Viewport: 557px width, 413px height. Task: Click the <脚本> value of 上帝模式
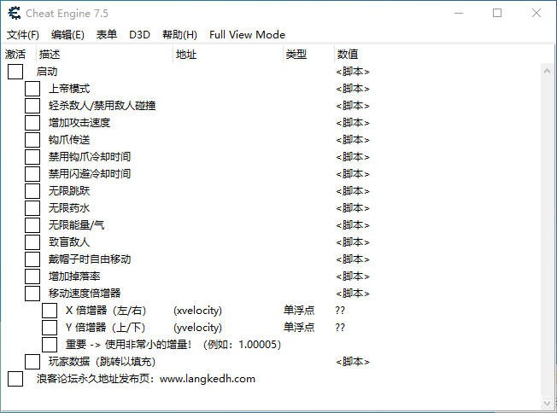pyautogui.click(x=353, y=89)
